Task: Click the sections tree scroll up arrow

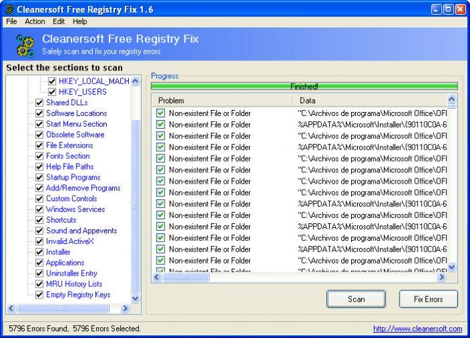Action: click(136, 81)
